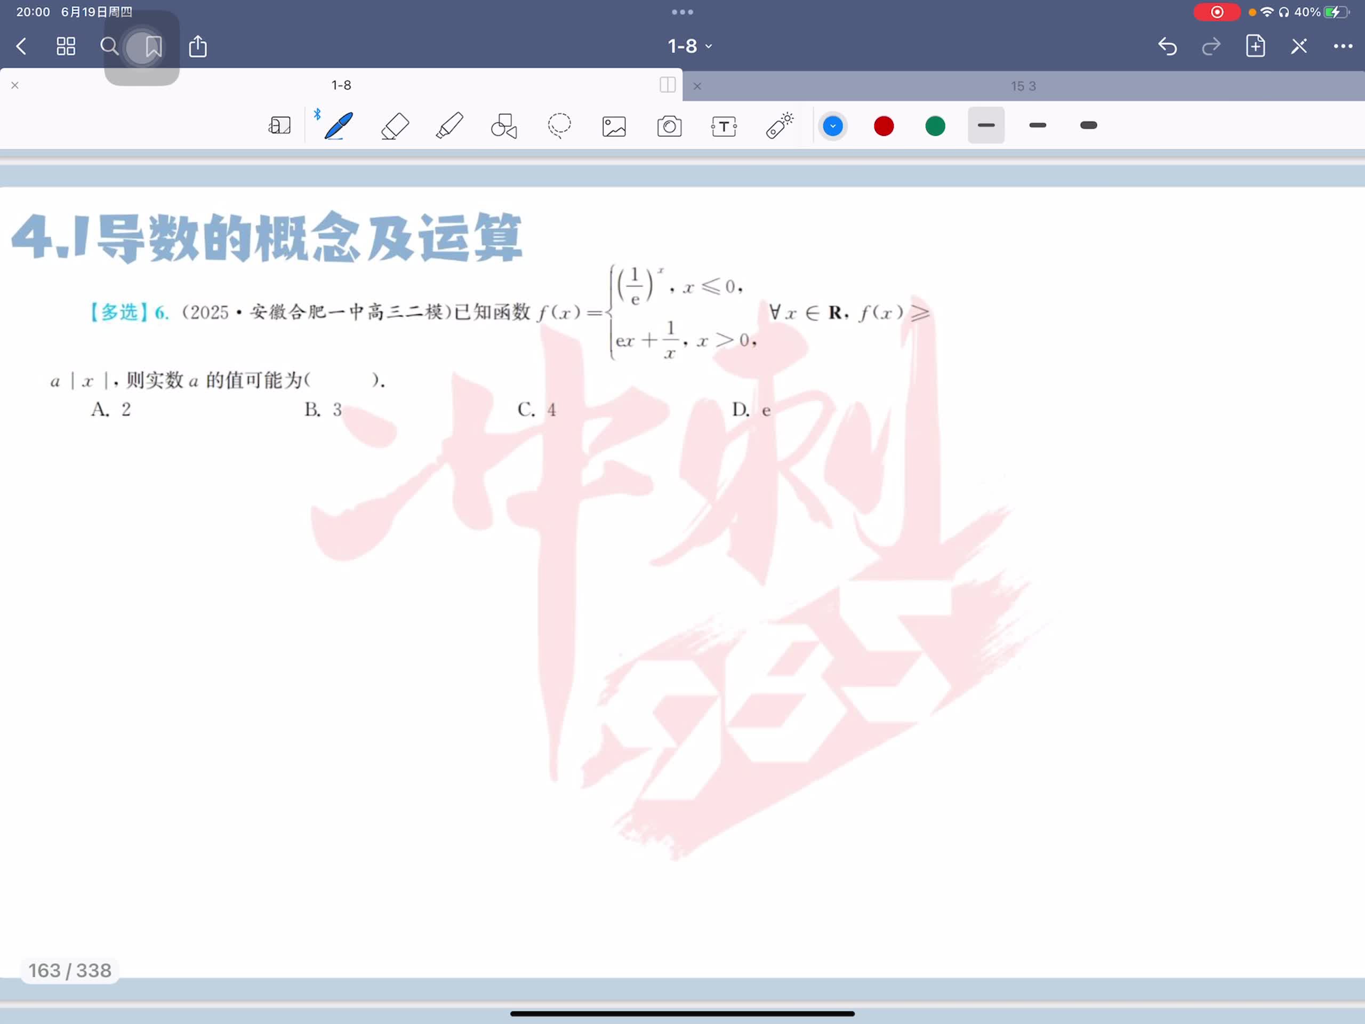Select the Eraser tool

pos(395,126)
